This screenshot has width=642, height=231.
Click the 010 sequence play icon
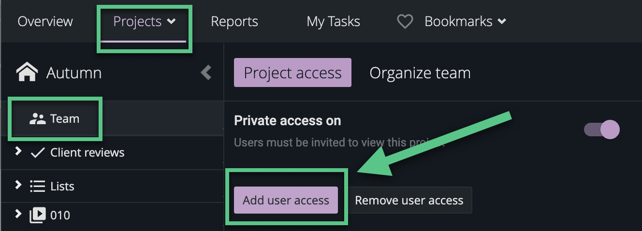point(37,215)
